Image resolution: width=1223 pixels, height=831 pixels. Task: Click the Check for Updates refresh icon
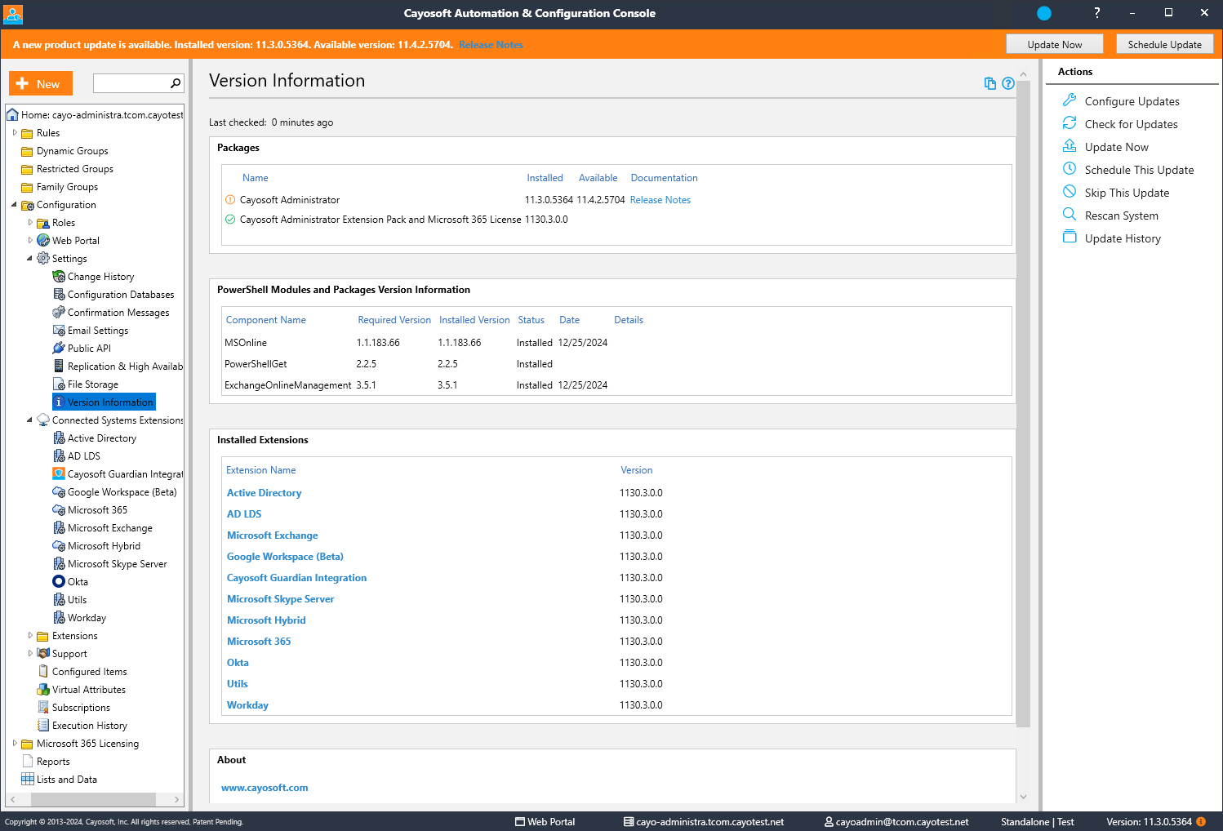1070,123
